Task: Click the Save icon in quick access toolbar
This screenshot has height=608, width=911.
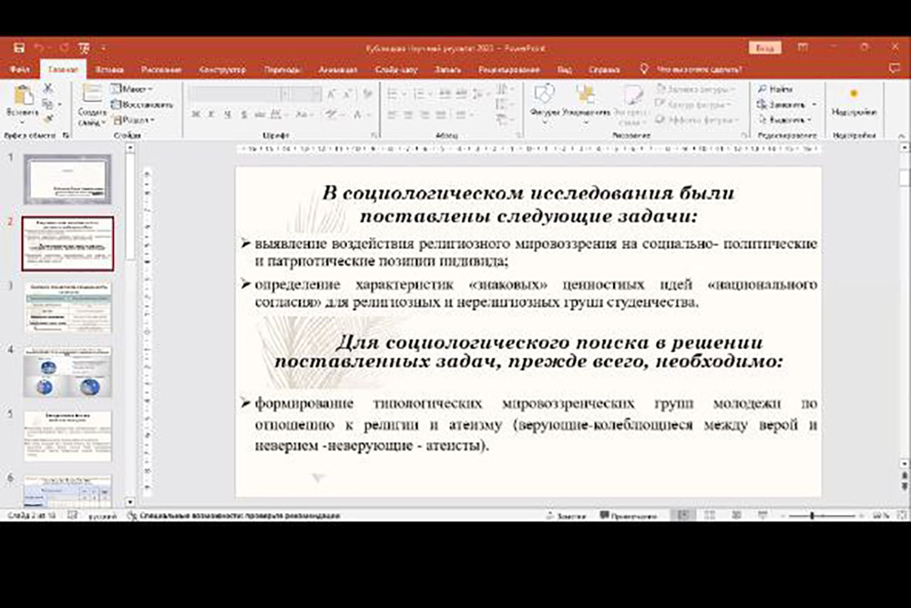Action: tap(17, 46)
